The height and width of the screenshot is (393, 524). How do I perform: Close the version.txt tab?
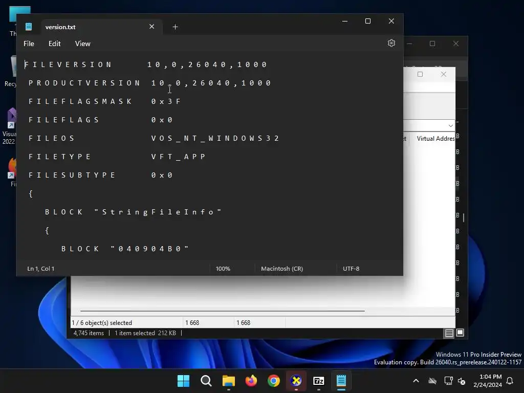pos(151,27)
